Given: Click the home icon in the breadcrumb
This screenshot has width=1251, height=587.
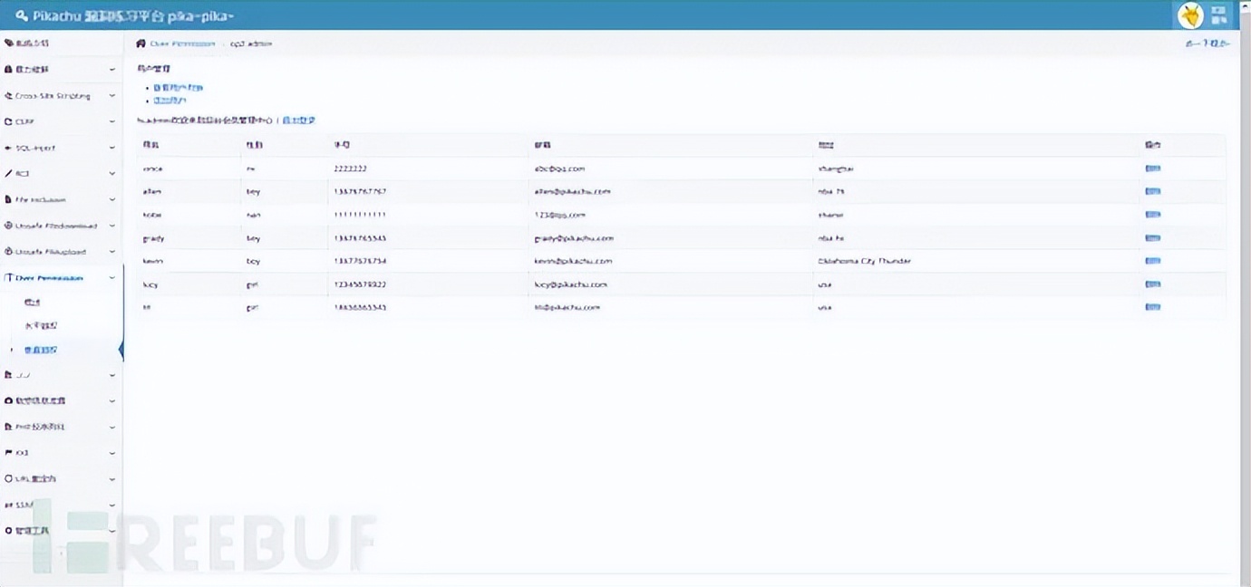Looking at the screenshot, I should pos(141,43).
